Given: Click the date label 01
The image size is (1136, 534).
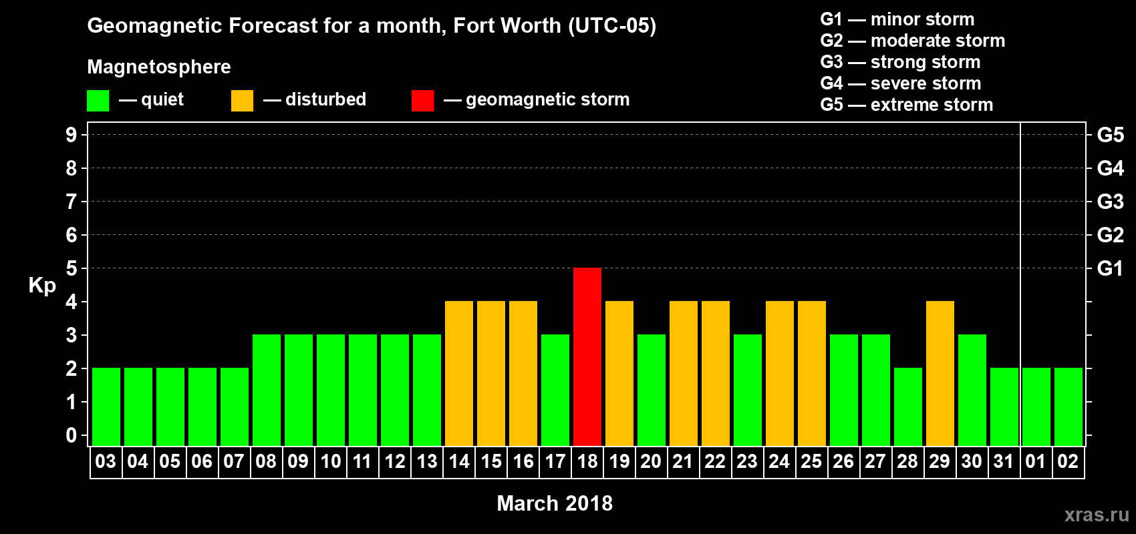Looking at the screenshot, I should click(x=1036, y=462).
